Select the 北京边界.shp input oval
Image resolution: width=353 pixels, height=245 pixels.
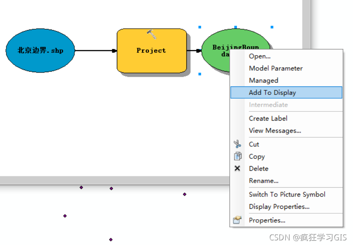click(x=40, y=51)
